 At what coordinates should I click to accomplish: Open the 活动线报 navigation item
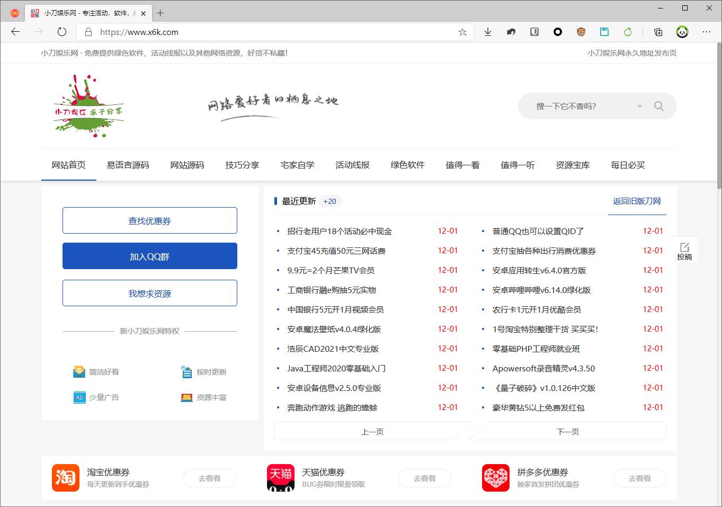coord(352,165)
